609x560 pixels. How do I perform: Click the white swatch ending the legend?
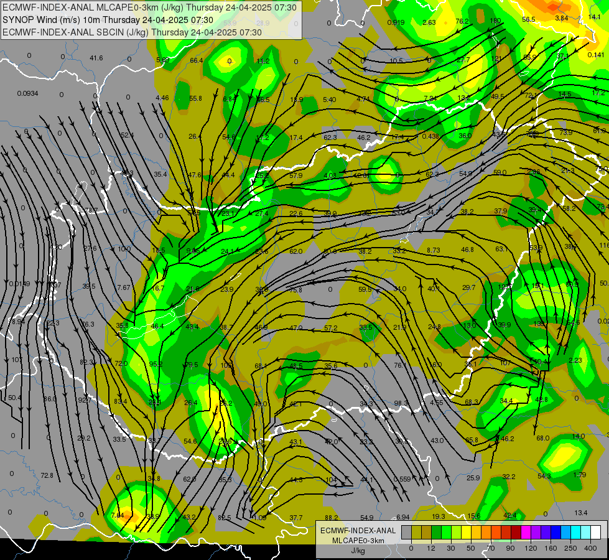595,532
